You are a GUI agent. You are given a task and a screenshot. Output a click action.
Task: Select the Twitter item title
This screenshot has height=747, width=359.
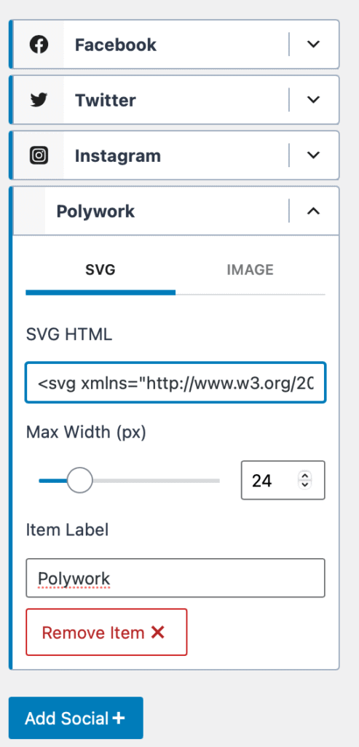coord(105,100)
